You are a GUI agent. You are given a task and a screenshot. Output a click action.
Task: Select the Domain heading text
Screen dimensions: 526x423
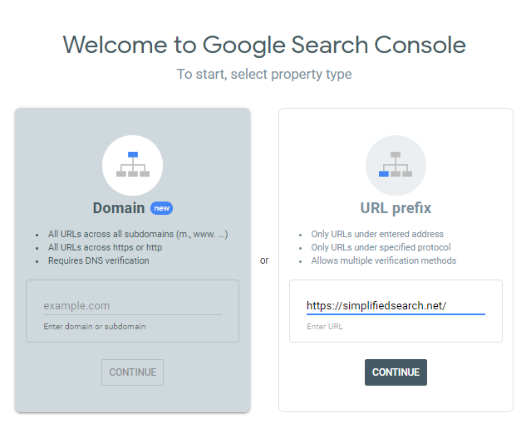[x=119, y=208]
